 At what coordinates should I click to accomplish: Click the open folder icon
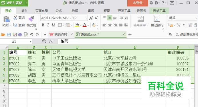3,34
